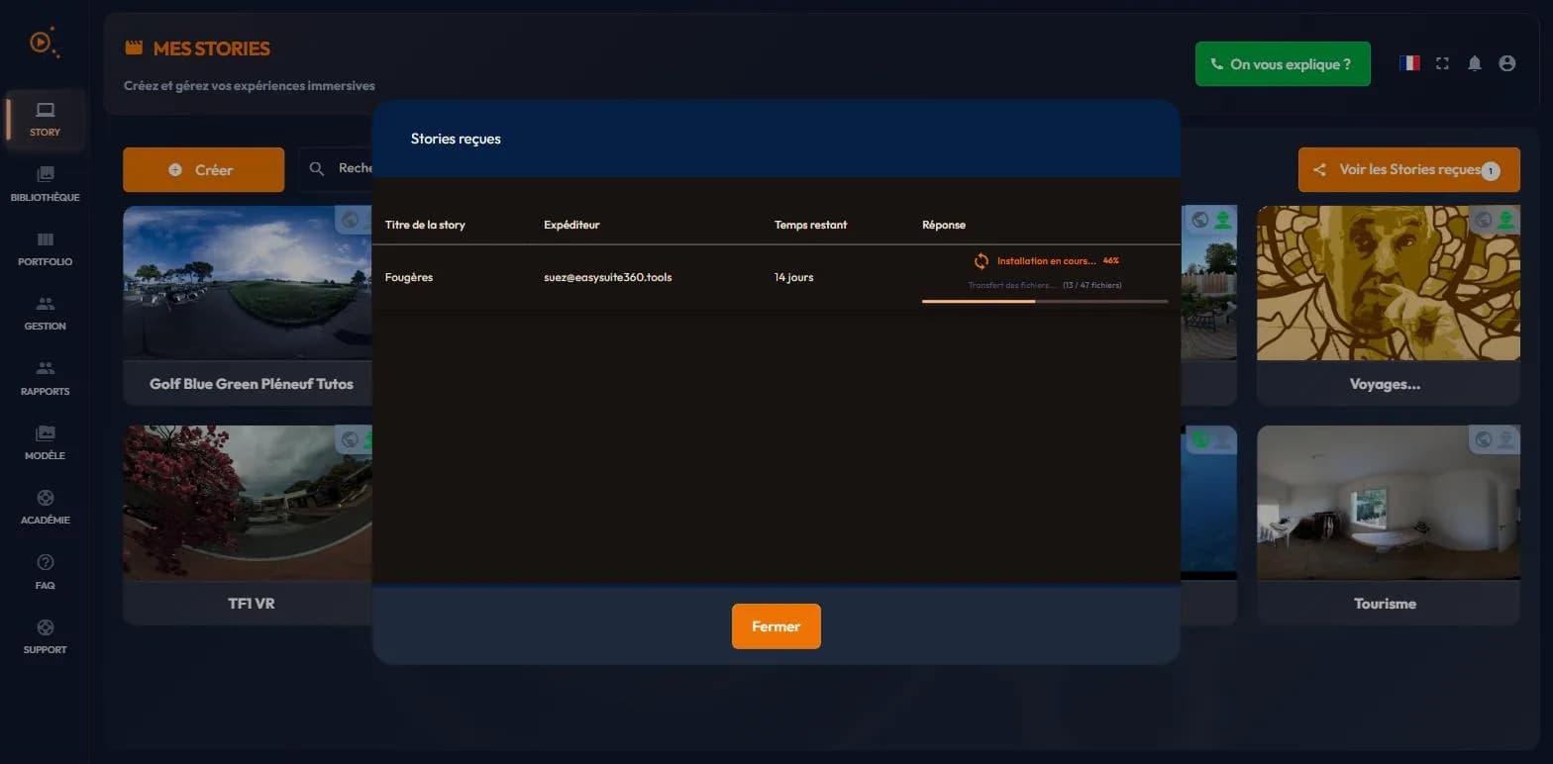This screenshot has height=764, width=1553.
Task: Click the search magnifier icon
Action: [x=317, y=169]
